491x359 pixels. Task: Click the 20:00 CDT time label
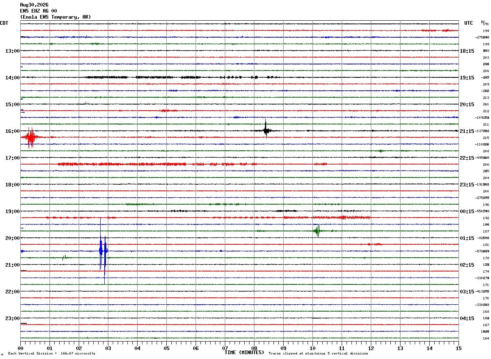[x=12, y=238]
